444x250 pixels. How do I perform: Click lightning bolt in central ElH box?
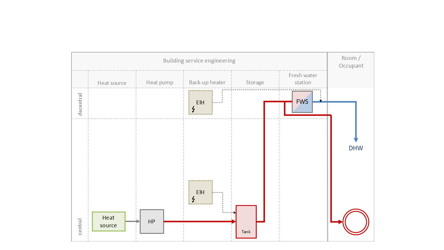tap(193, 199)
